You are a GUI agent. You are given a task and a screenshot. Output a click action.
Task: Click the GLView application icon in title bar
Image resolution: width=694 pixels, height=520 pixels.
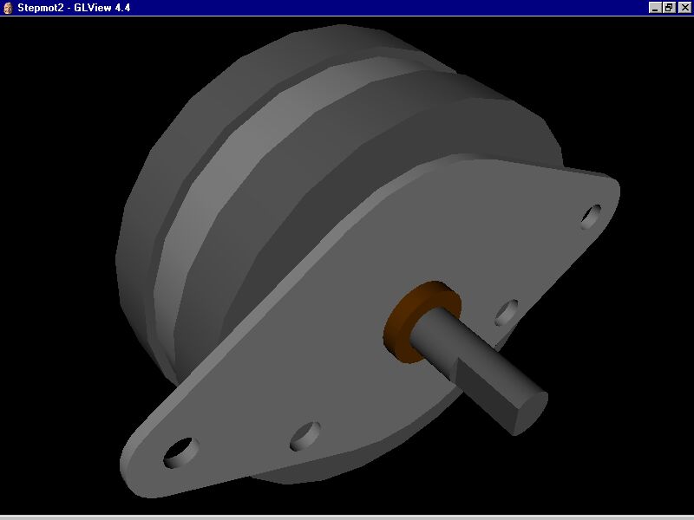point(8,8)
